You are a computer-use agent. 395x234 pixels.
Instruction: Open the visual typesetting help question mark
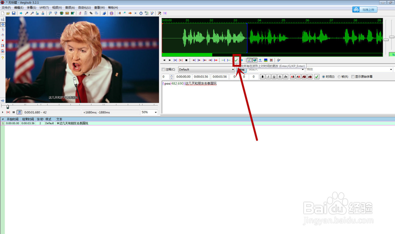pos(2,58)
